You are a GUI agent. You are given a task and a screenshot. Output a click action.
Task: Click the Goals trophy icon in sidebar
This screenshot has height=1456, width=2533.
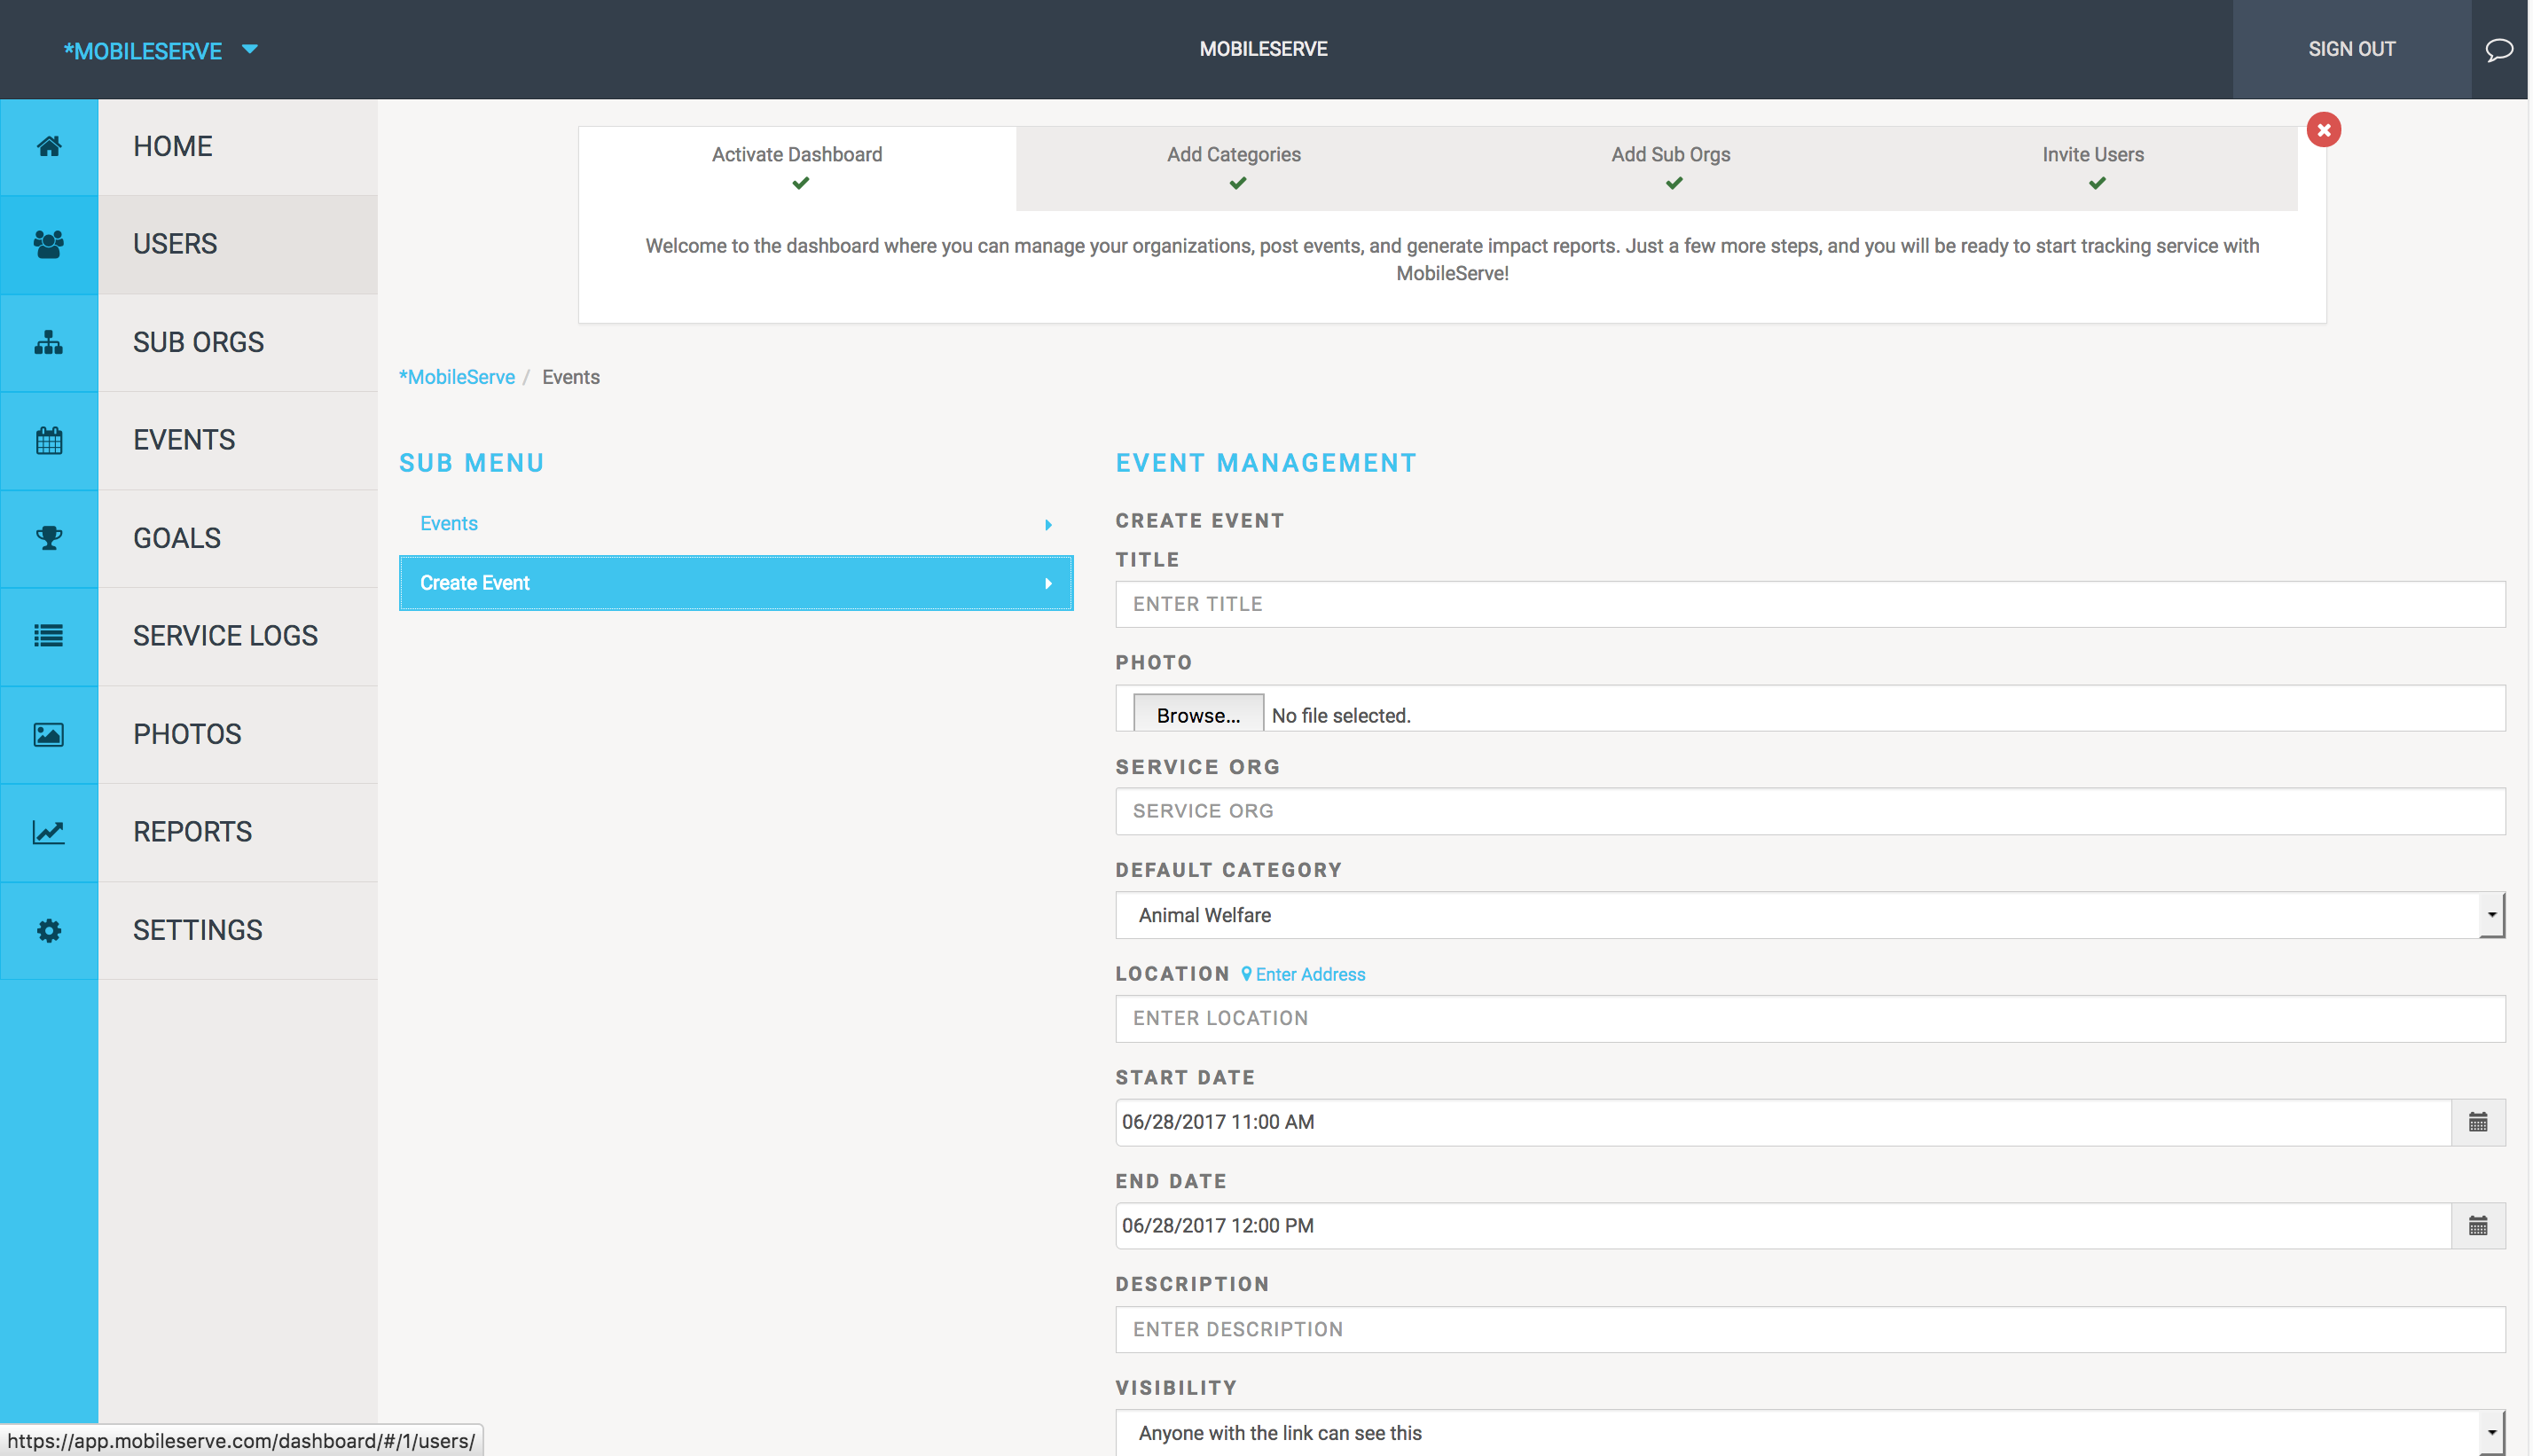pos(49,537)
